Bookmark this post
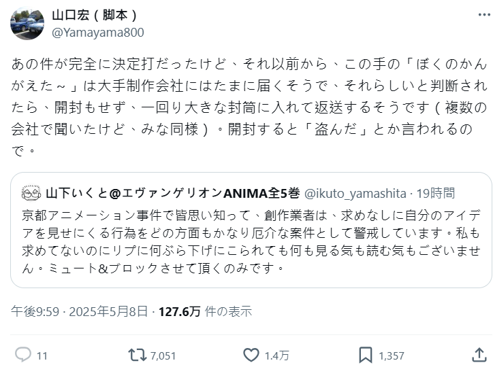Screen dimensions: 493x365 pyautogui.click(x=366, y=355)
